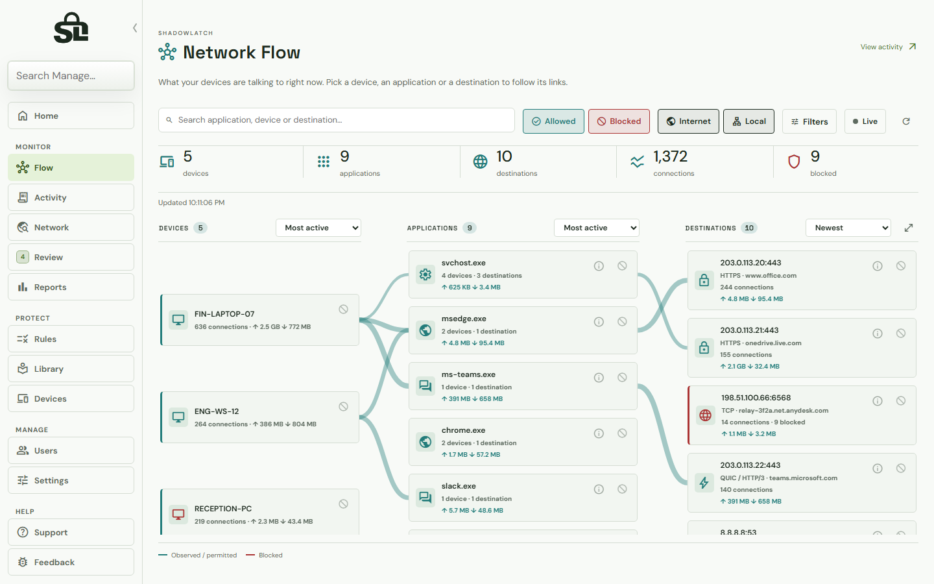This screenshot has height=584, width=934.
Task: Open the Rules page
Action: 71,339
